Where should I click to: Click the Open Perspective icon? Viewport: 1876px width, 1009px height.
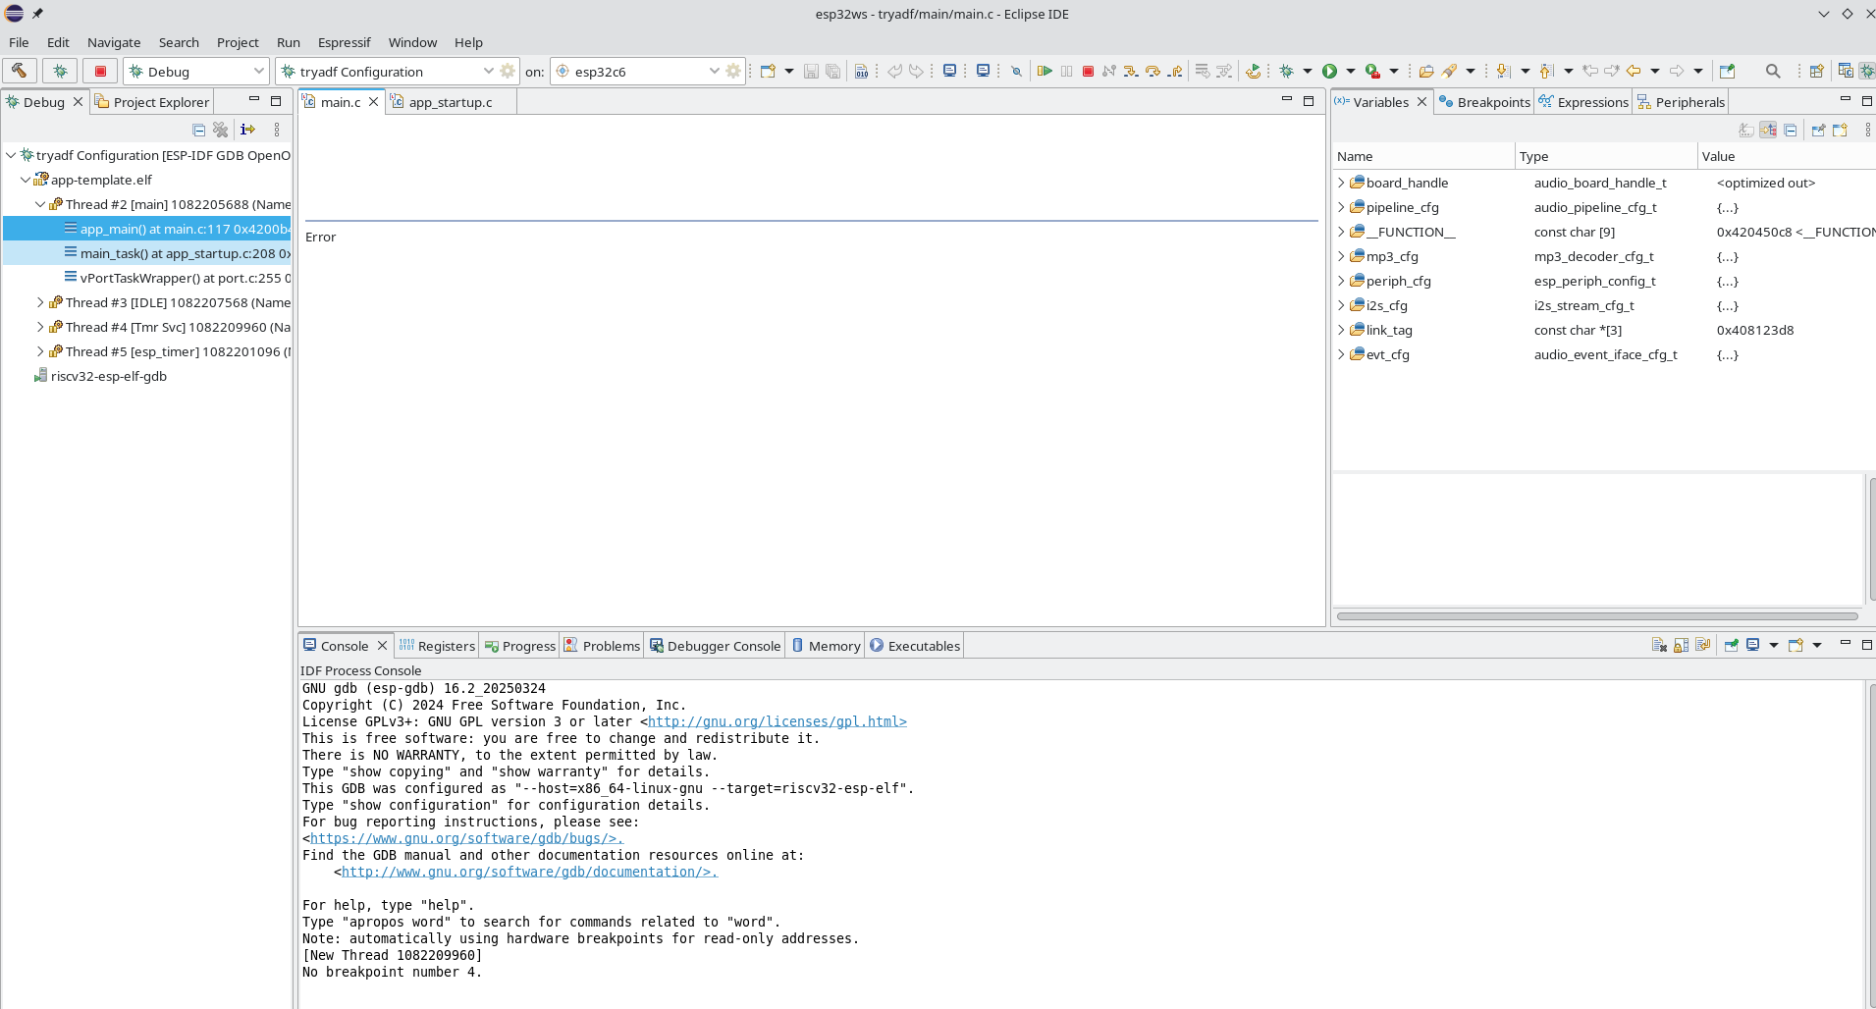(1817, 71)
